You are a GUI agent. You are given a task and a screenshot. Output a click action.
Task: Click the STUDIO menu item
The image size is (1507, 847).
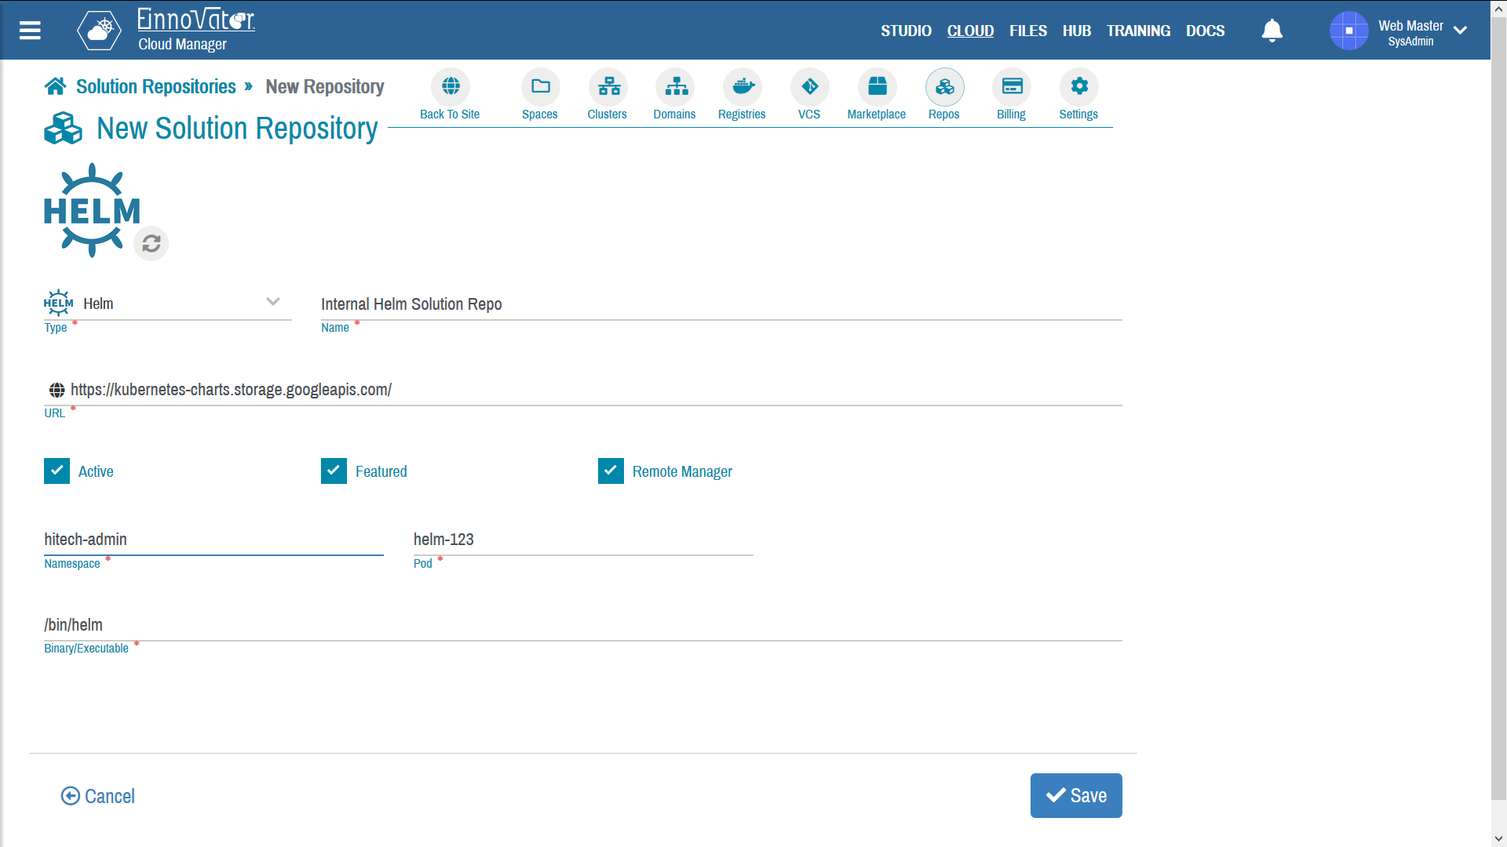pyautogui.click(x=906, y=30)
